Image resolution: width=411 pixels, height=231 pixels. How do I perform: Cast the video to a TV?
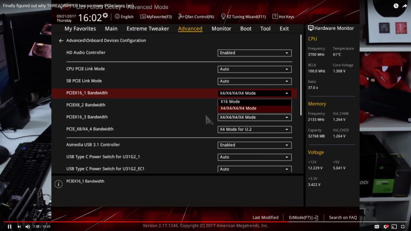(x=394, y=227)
